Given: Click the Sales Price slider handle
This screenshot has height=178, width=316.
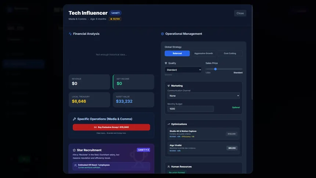Looking at the screenshot, I should point(215,69).
